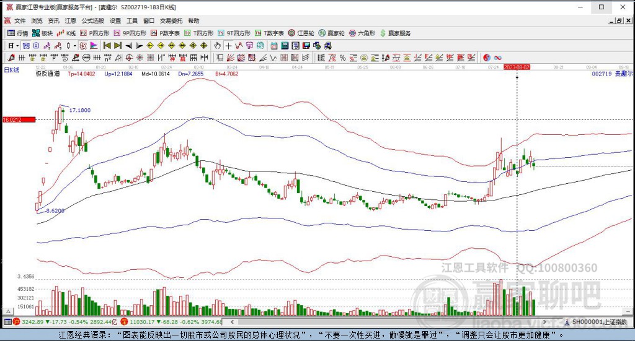Open the 9T四方形 tool

(x=234, y=33)
